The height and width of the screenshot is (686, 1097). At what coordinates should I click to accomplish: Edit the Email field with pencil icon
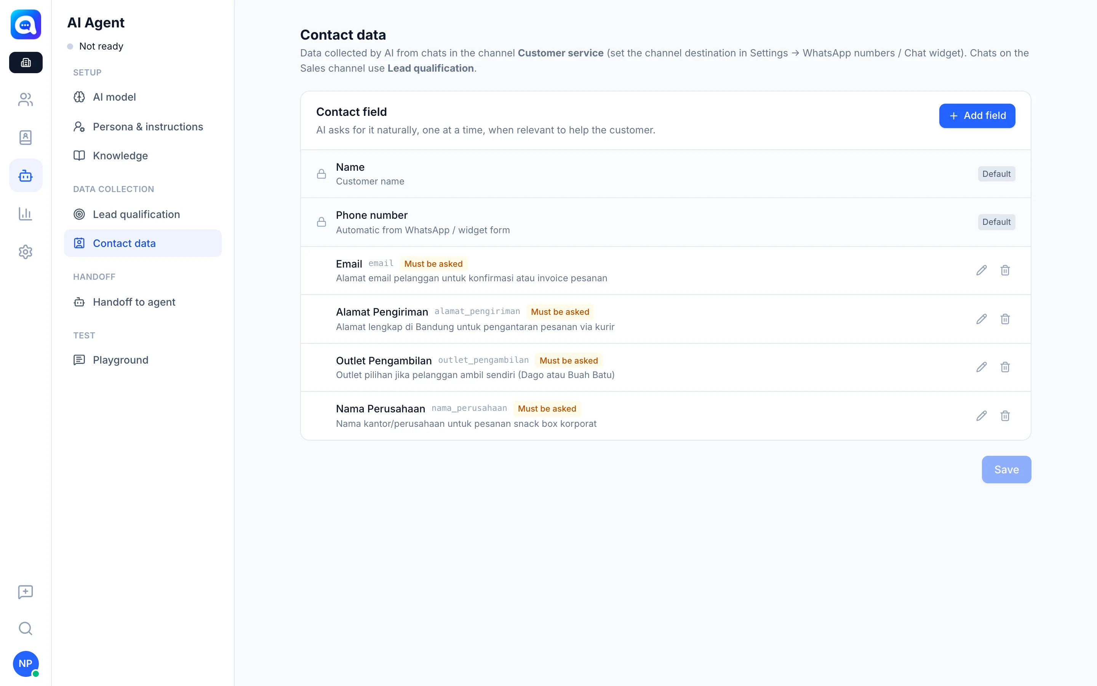click(982, 271)
